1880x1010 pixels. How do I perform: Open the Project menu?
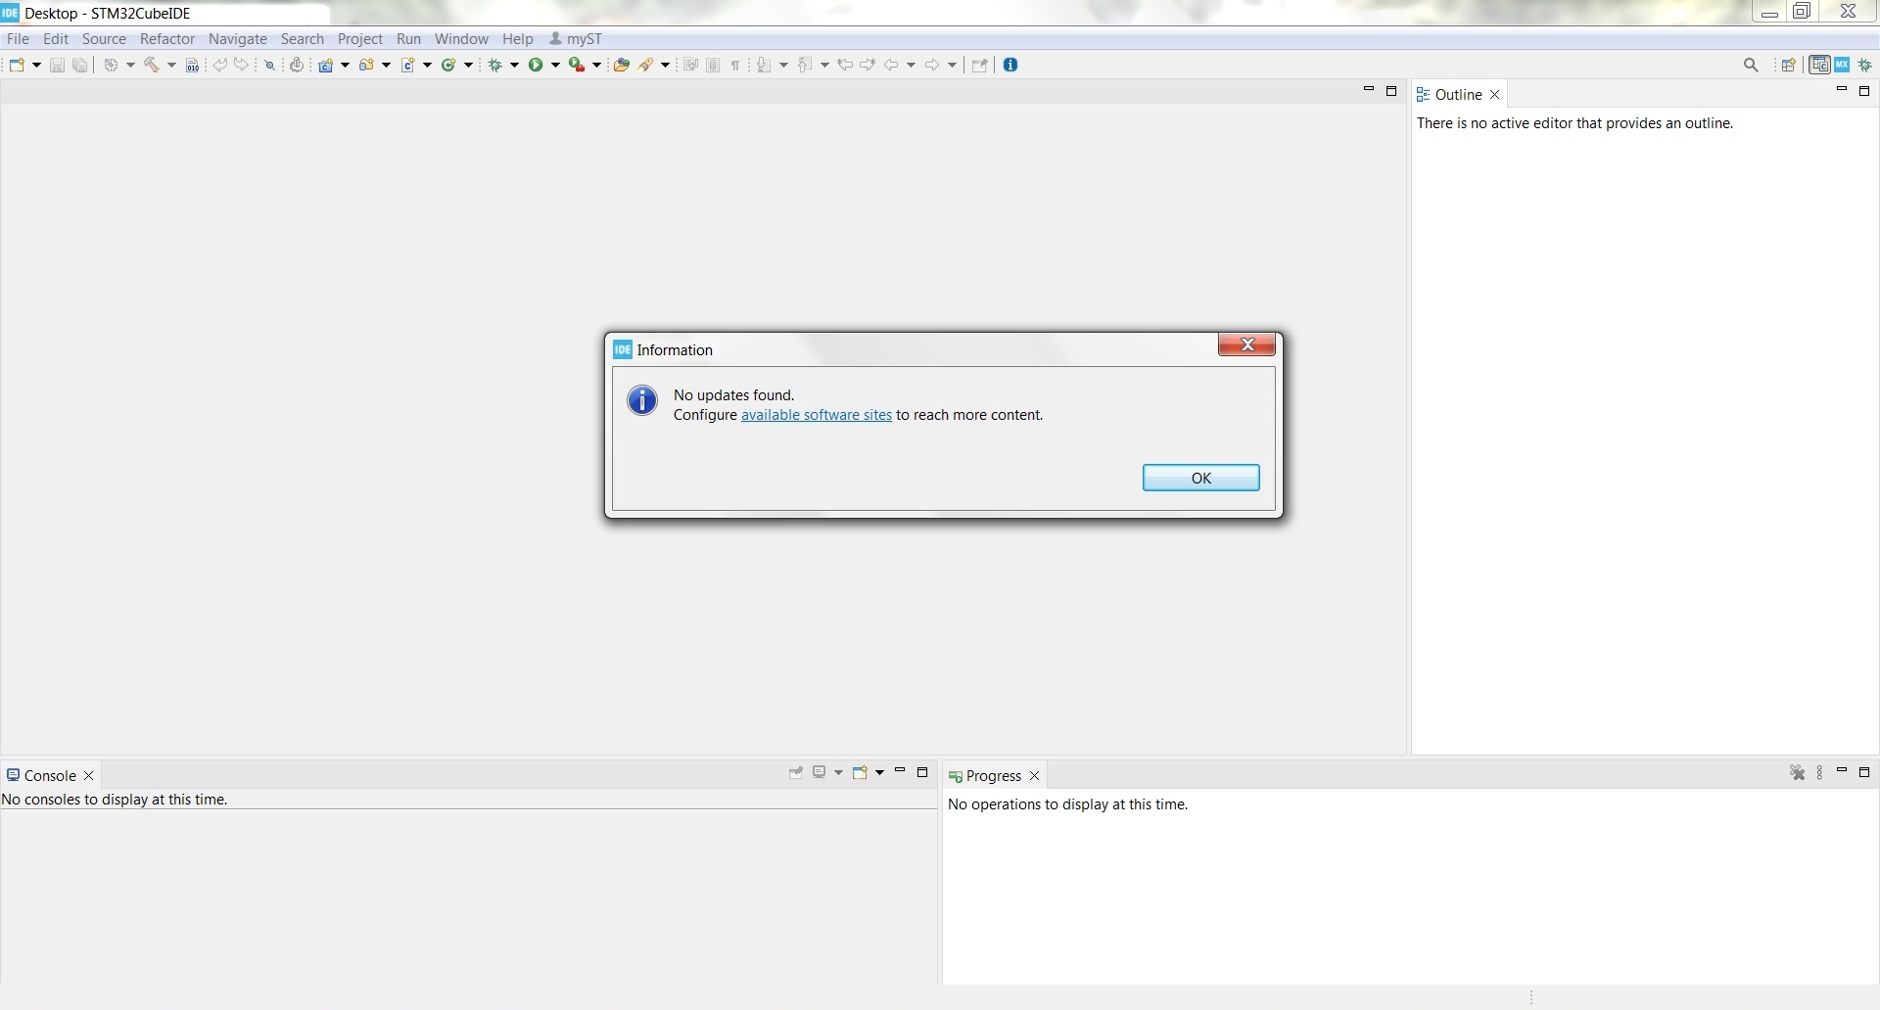tap(360, 39)
